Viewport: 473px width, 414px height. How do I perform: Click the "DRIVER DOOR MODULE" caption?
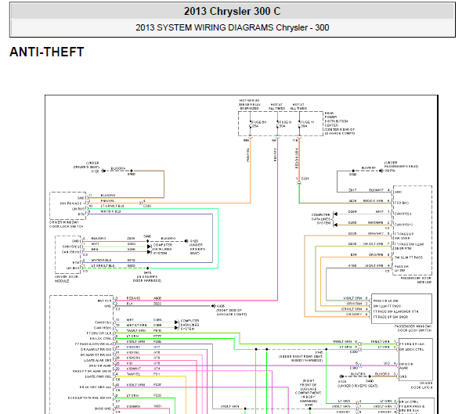click(67, 279)
